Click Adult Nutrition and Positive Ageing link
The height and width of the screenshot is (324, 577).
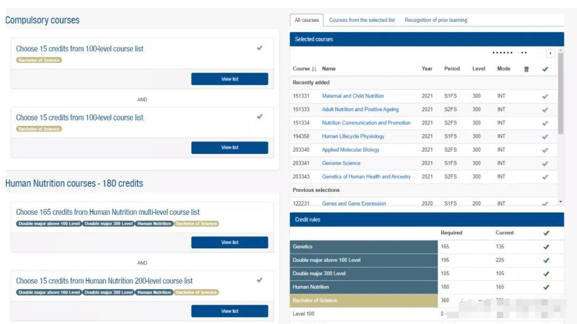click(x=360, y=110)
